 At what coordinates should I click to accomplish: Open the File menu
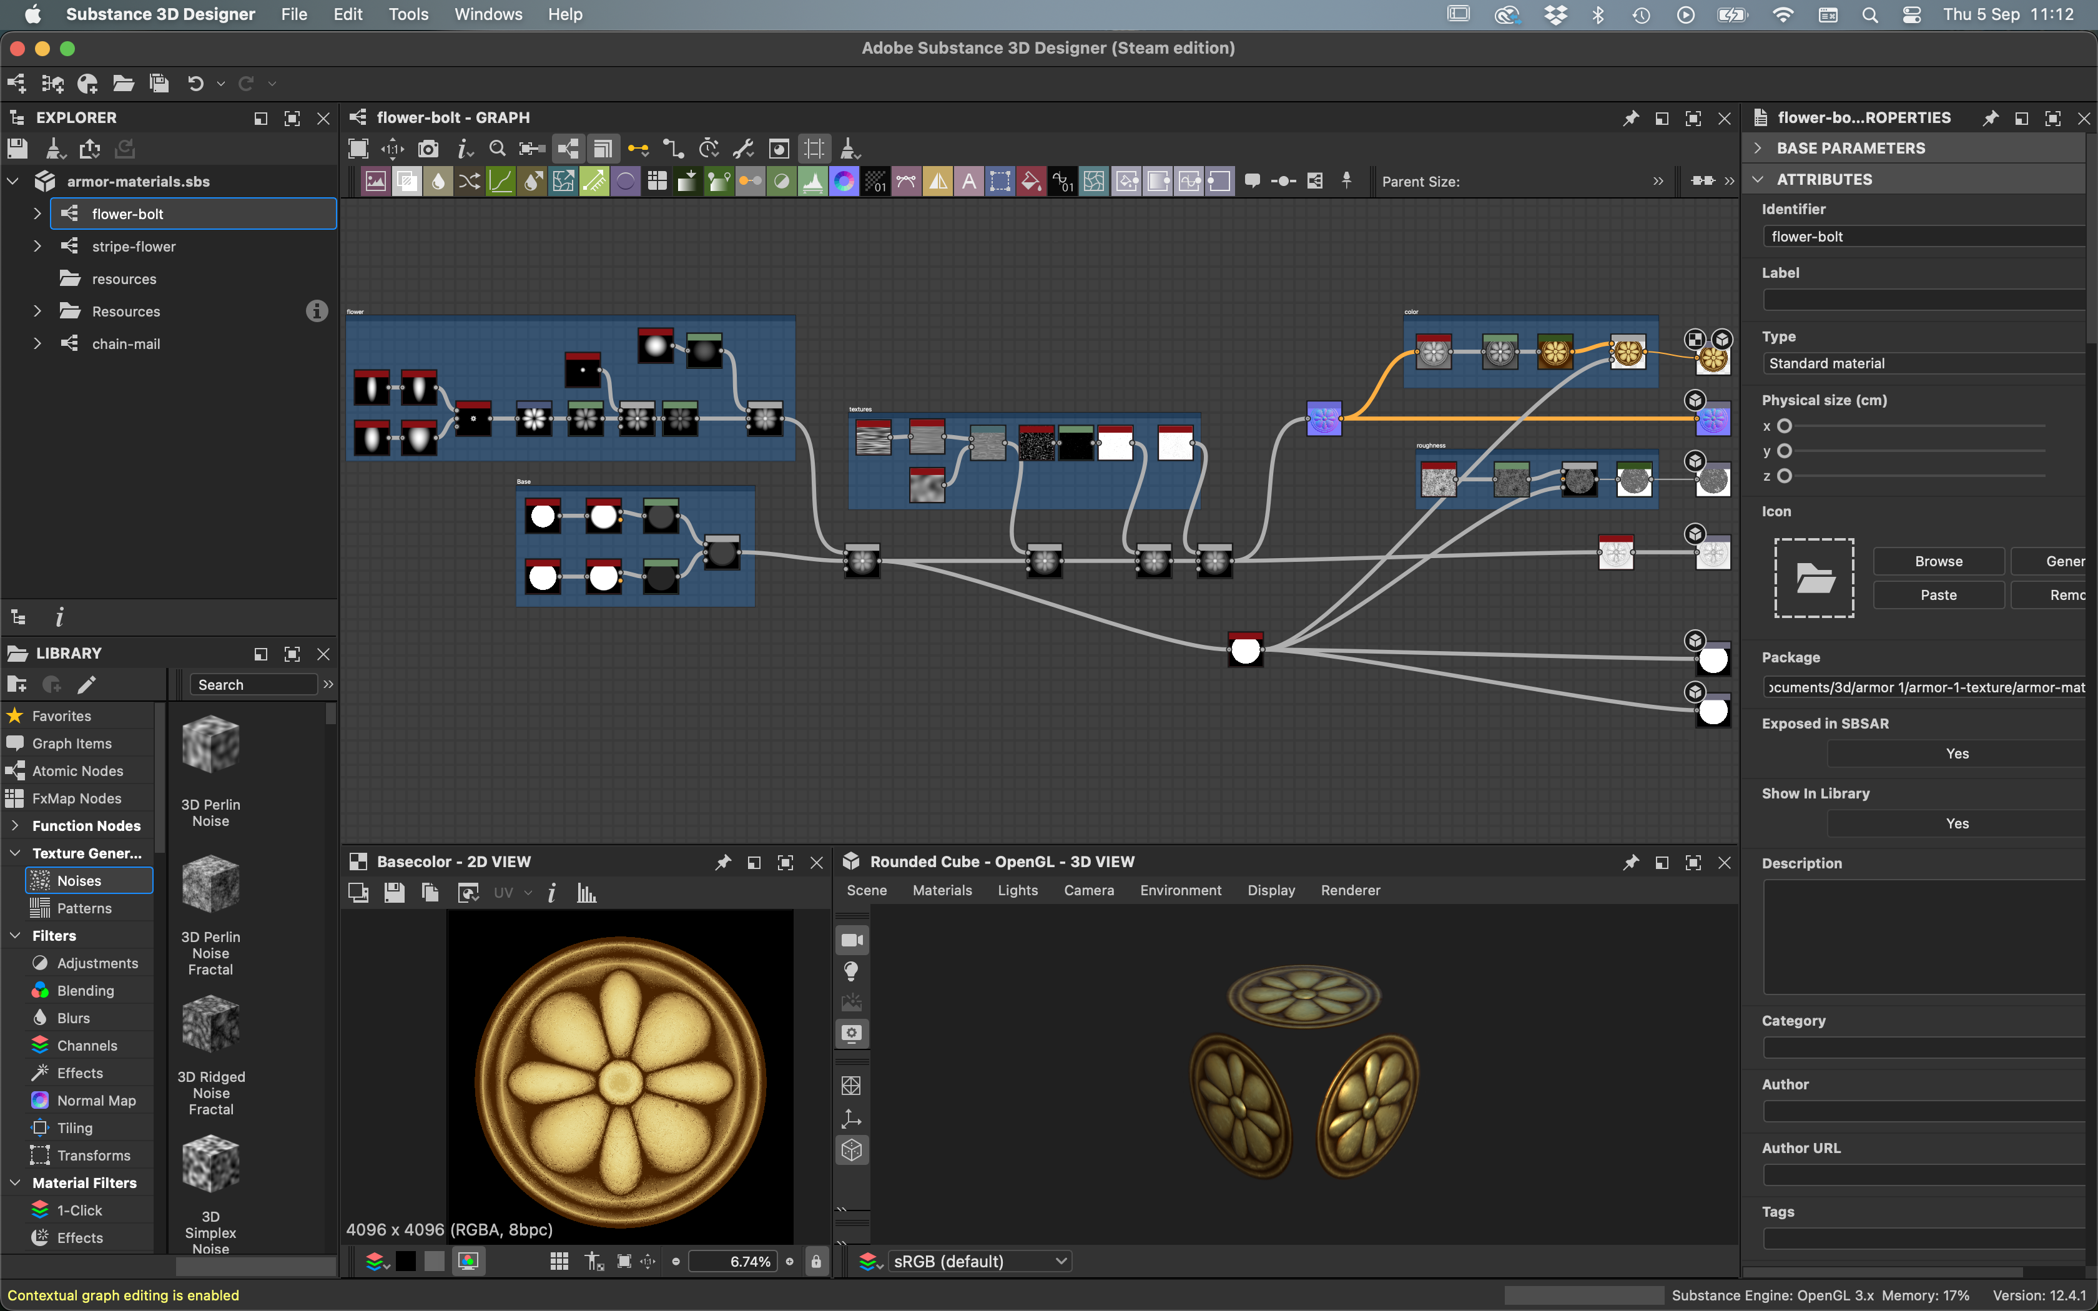(294, 15)
